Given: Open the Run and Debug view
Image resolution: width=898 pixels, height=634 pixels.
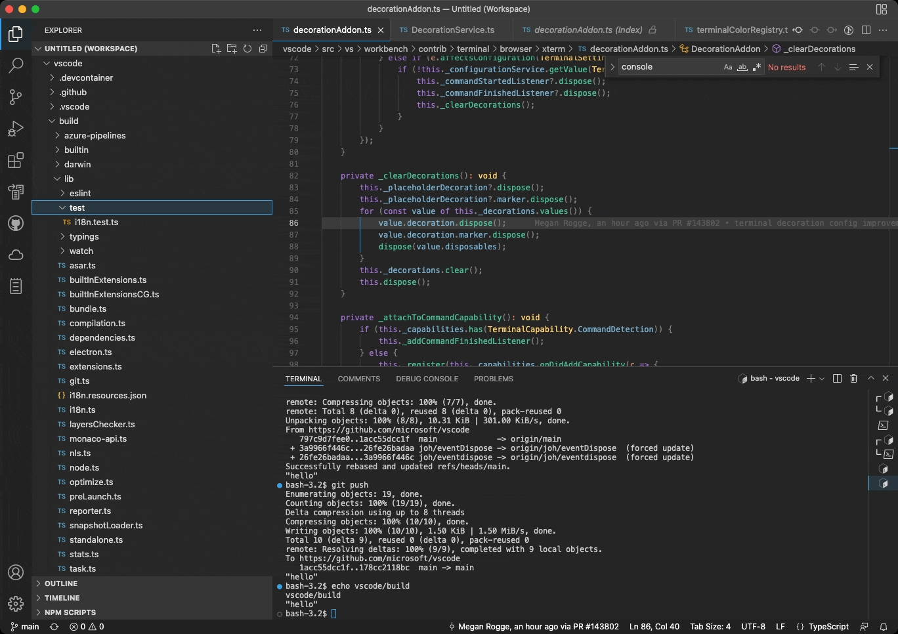Looking at the screenshot, I should pyautogui.click(x=16, y=129).
